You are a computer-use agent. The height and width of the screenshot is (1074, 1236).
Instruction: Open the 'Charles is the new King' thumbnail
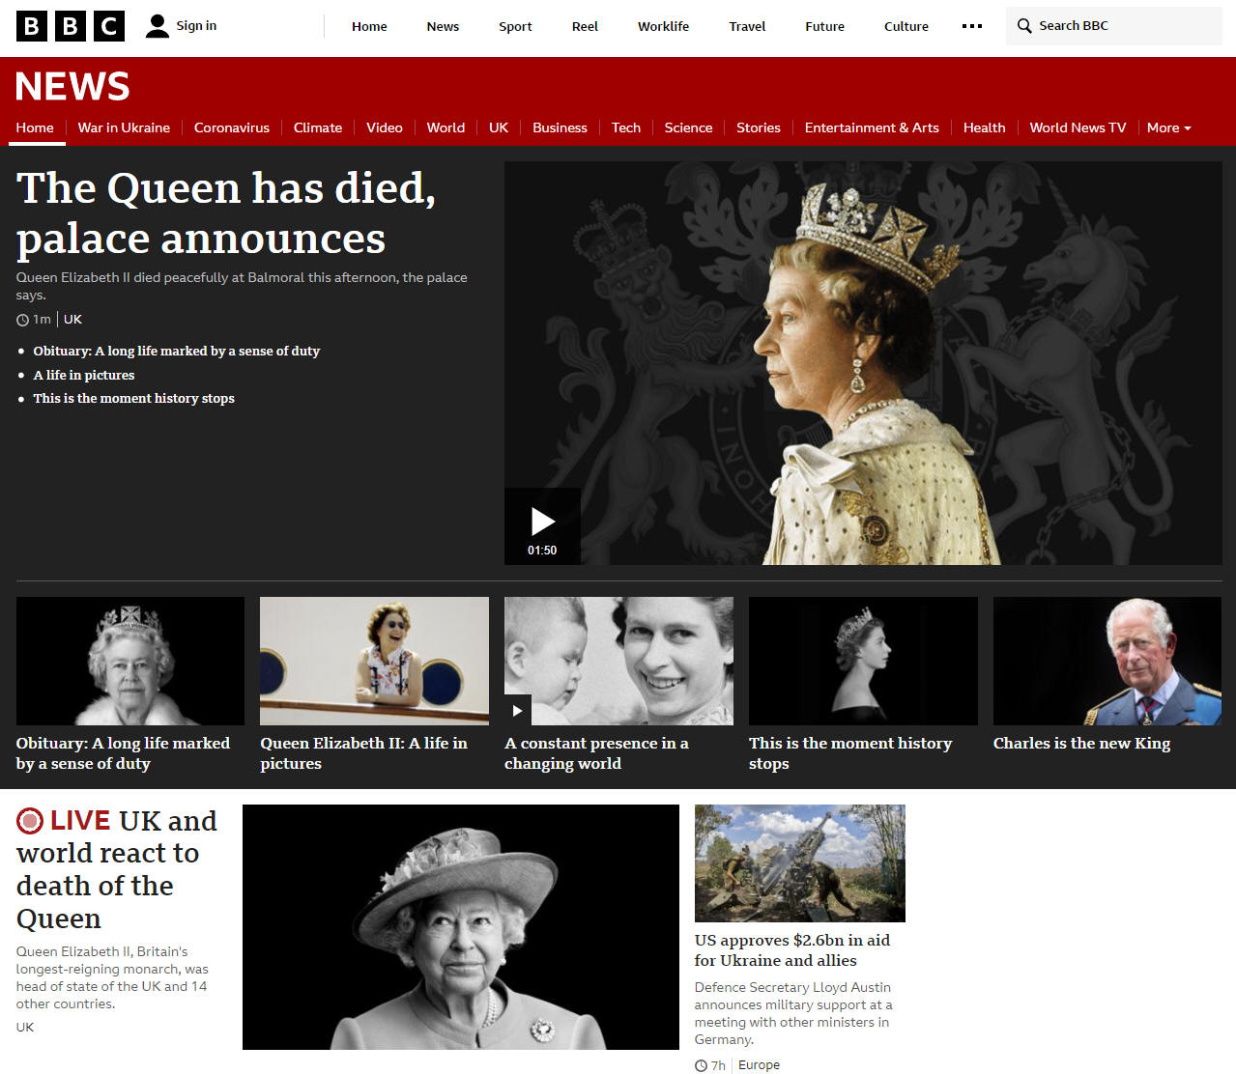pos(1107,662)
